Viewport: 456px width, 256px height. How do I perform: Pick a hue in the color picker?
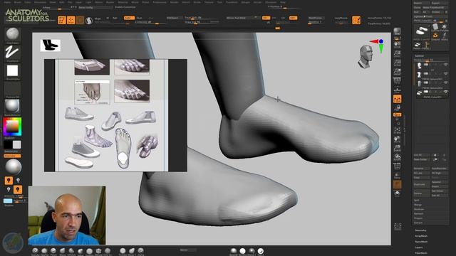(12, 127)
